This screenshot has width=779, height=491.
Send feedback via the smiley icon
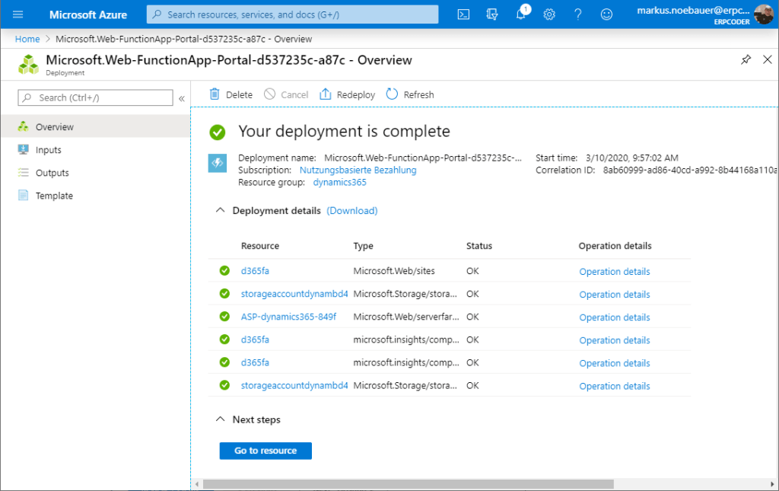(606, 14)
